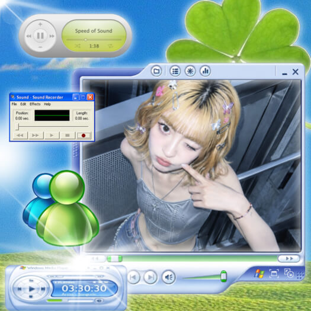Click the Sound Recorder waveform display
This screenshot has height=311, width=311.
52,116
